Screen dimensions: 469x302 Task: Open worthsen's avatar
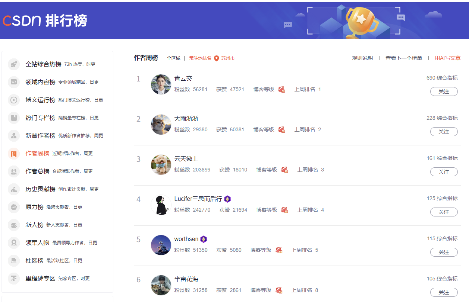click(x=161, y=245)
